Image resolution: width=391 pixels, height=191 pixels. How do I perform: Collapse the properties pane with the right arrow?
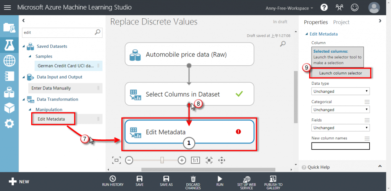point(380,21)
